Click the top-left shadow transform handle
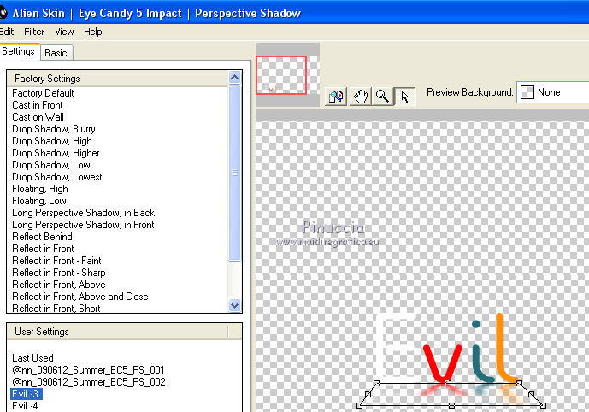The width and height of the screenshot is (589, 412). pyautogui.click(x=377, y=384)
